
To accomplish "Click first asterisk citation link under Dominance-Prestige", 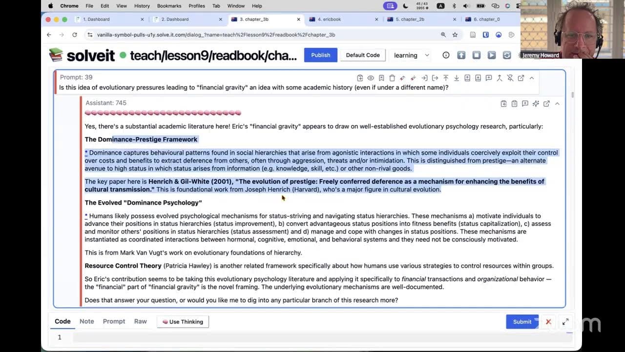I will (x=86, y=153).
